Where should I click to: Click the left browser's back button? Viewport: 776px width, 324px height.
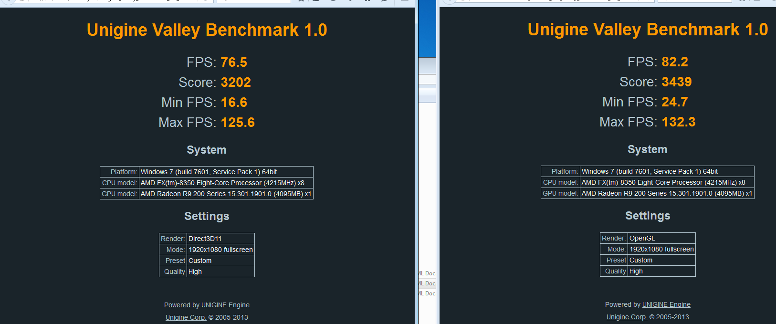(x=8, y=1)
